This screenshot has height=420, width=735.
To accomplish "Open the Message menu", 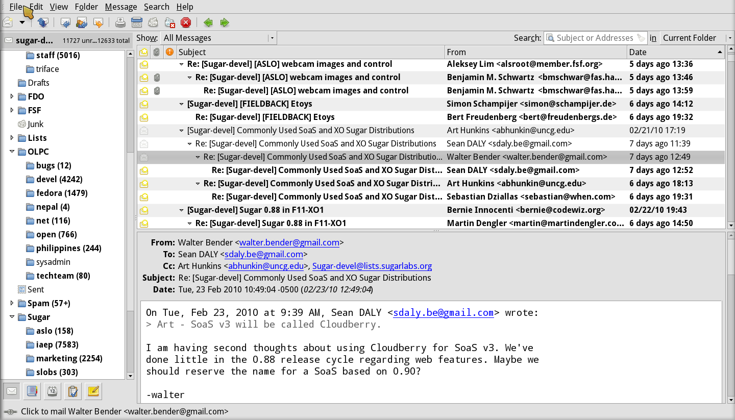I will point(120,7).
